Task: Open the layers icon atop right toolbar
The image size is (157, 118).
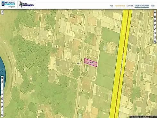Action: coord(155,13)
